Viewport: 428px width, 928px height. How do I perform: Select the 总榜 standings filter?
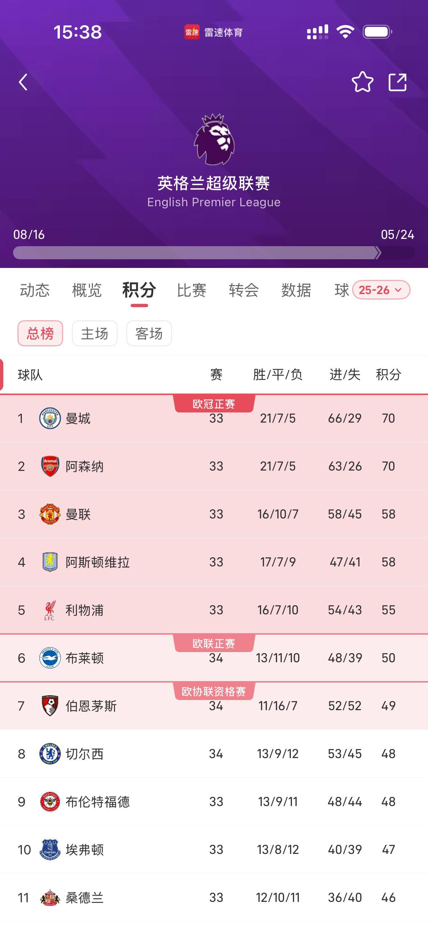tap(40, 333)
